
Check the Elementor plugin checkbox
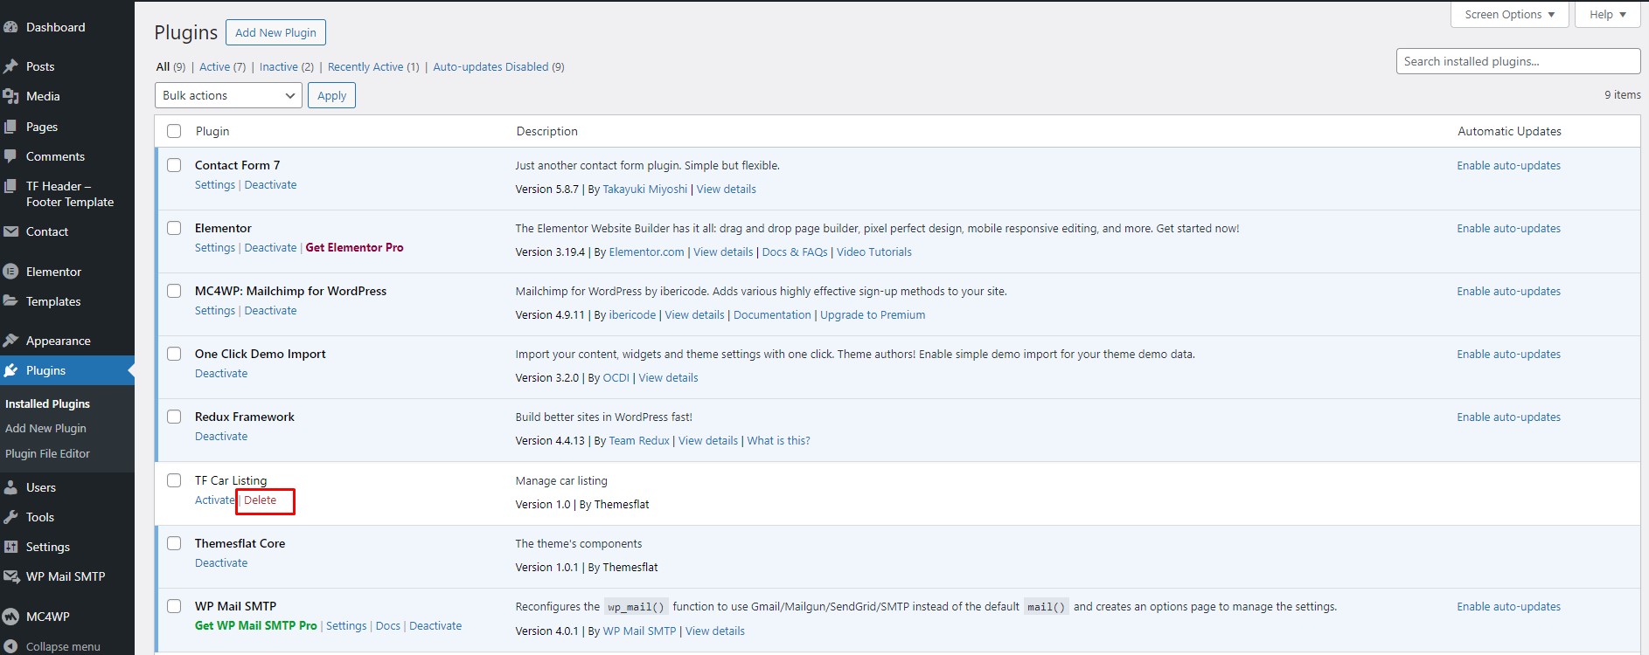click(174, 228)
